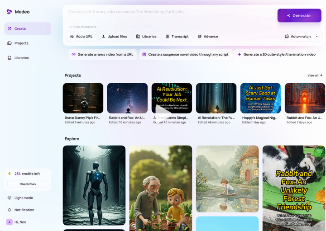
Task: Click the Transcript option
Action: click(177, 37)
